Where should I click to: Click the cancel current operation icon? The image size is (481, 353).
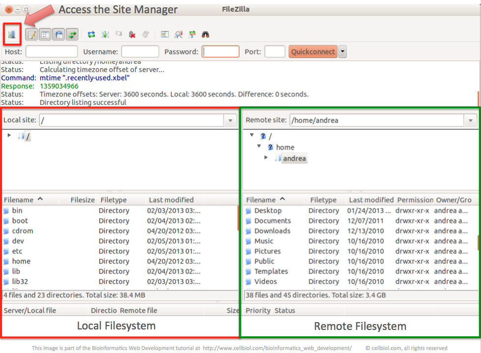click(x=119, y=34)
